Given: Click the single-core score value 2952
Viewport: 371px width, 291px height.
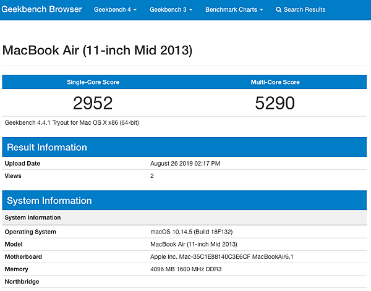Looking at the screenshot, I should [93, 103].
